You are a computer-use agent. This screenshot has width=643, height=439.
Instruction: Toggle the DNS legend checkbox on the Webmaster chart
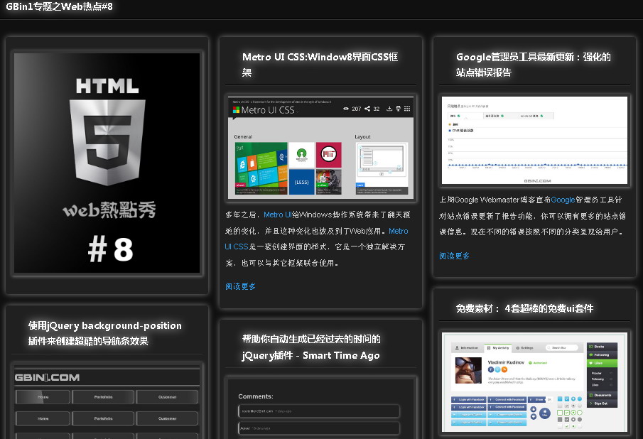[x=450, y=131]
